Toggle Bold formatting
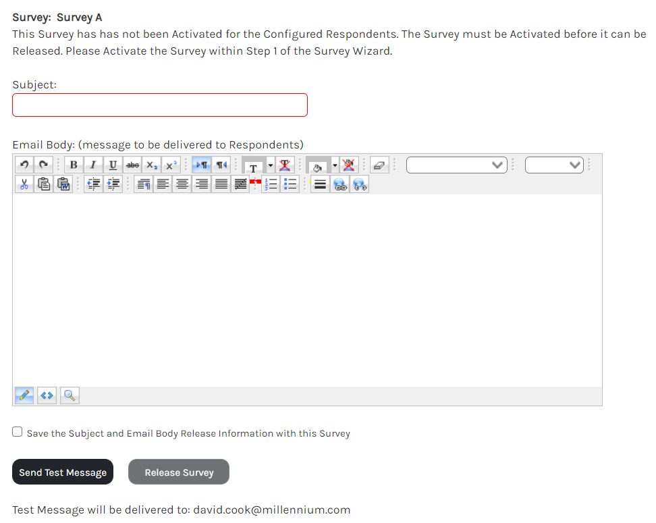The height and width of the screenshot is (523, 656). click(74, 165)
